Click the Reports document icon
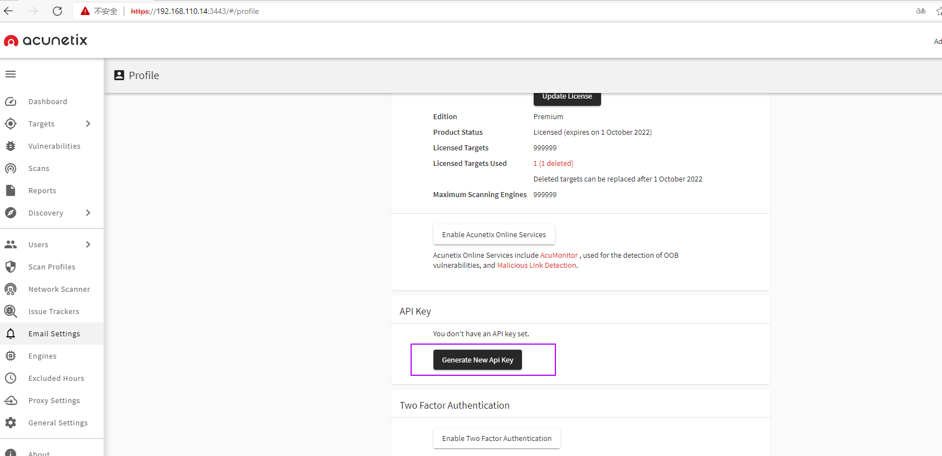Screen dimensions: 942x456 click(11, 190)
